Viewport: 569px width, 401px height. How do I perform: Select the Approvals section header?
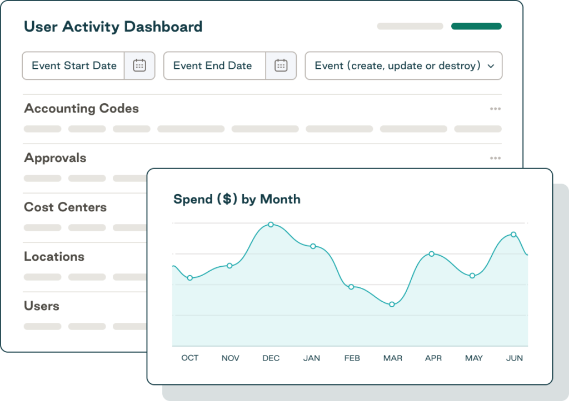(55, 158)
